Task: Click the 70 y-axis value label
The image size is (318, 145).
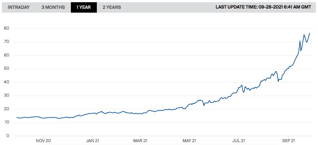Action: 7,42
